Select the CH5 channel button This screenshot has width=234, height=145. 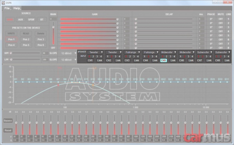tap(163, 61)
